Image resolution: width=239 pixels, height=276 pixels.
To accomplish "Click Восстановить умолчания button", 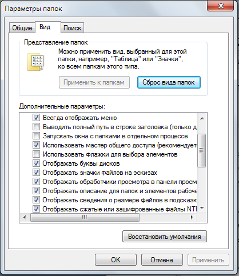I will point(165,237).
